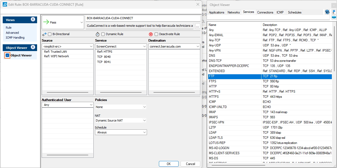Switch to the Applications tab

tap(217, 12)
